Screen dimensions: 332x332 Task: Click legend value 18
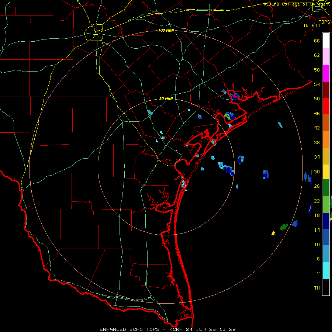317,215
